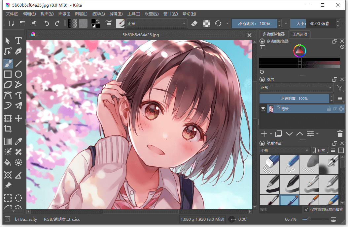The width and height of the screenshot is (348, 227).
Task: Open the 图层(L) menu
Action: click(x=81, y=14)
